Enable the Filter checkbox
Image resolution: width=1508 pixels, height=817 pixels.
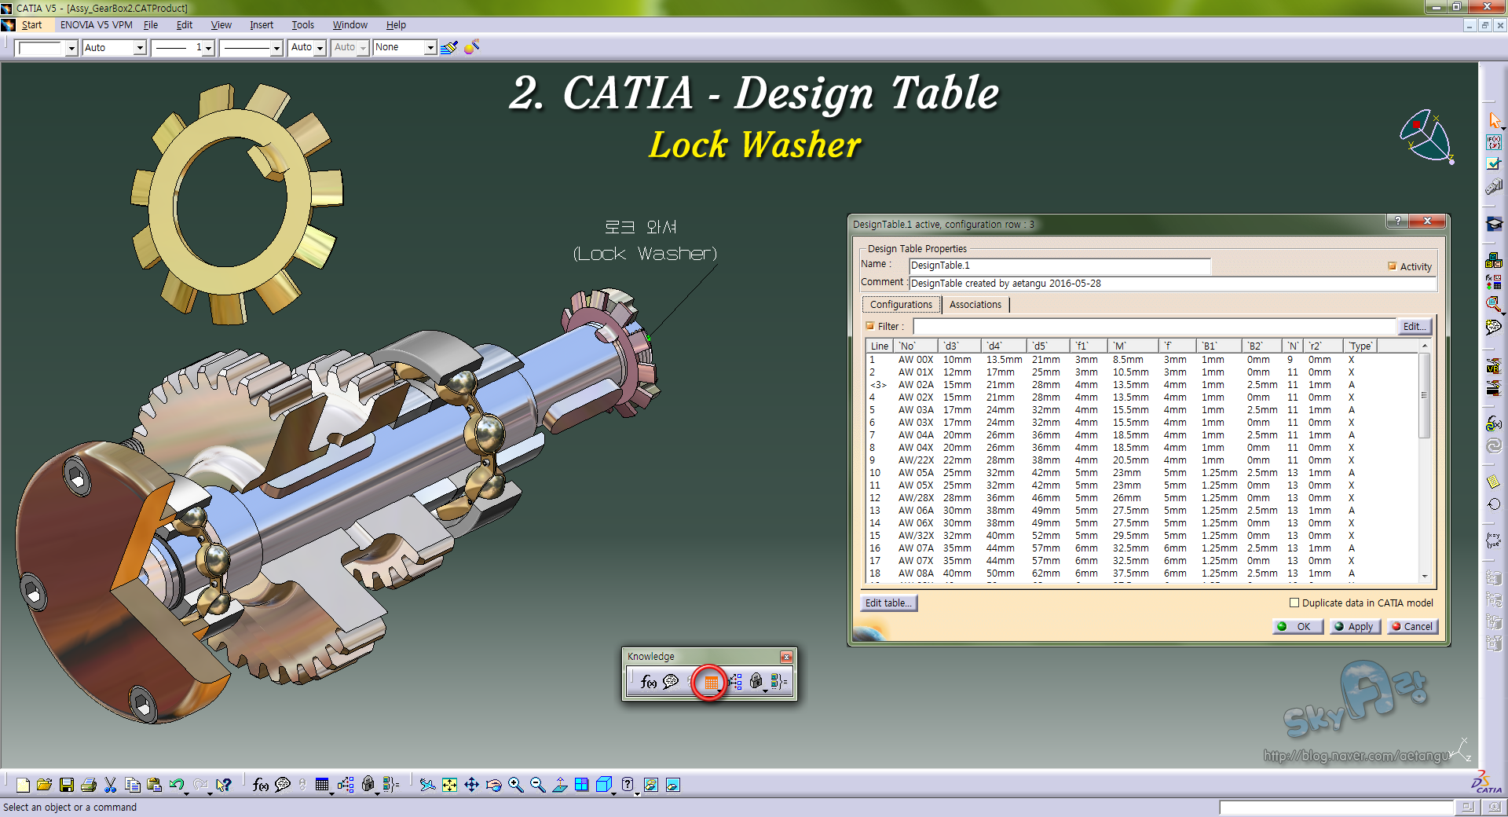pos(870,326)
